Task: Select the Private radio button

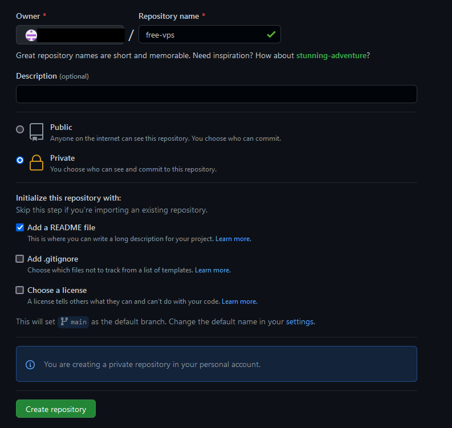Action: pos(20,160)
